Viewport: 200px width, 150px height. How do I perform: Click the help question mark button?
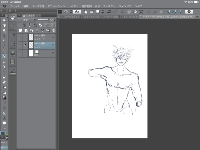pyautogui.click(x=189, y=11)
